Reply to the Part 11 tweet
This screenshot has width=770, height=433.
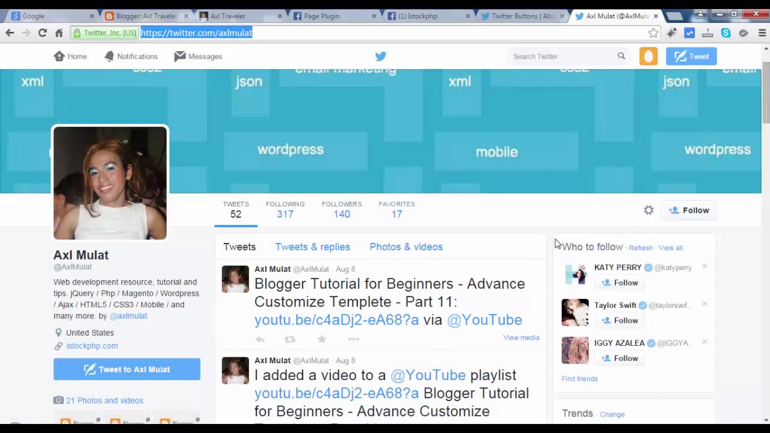[260, 340]
